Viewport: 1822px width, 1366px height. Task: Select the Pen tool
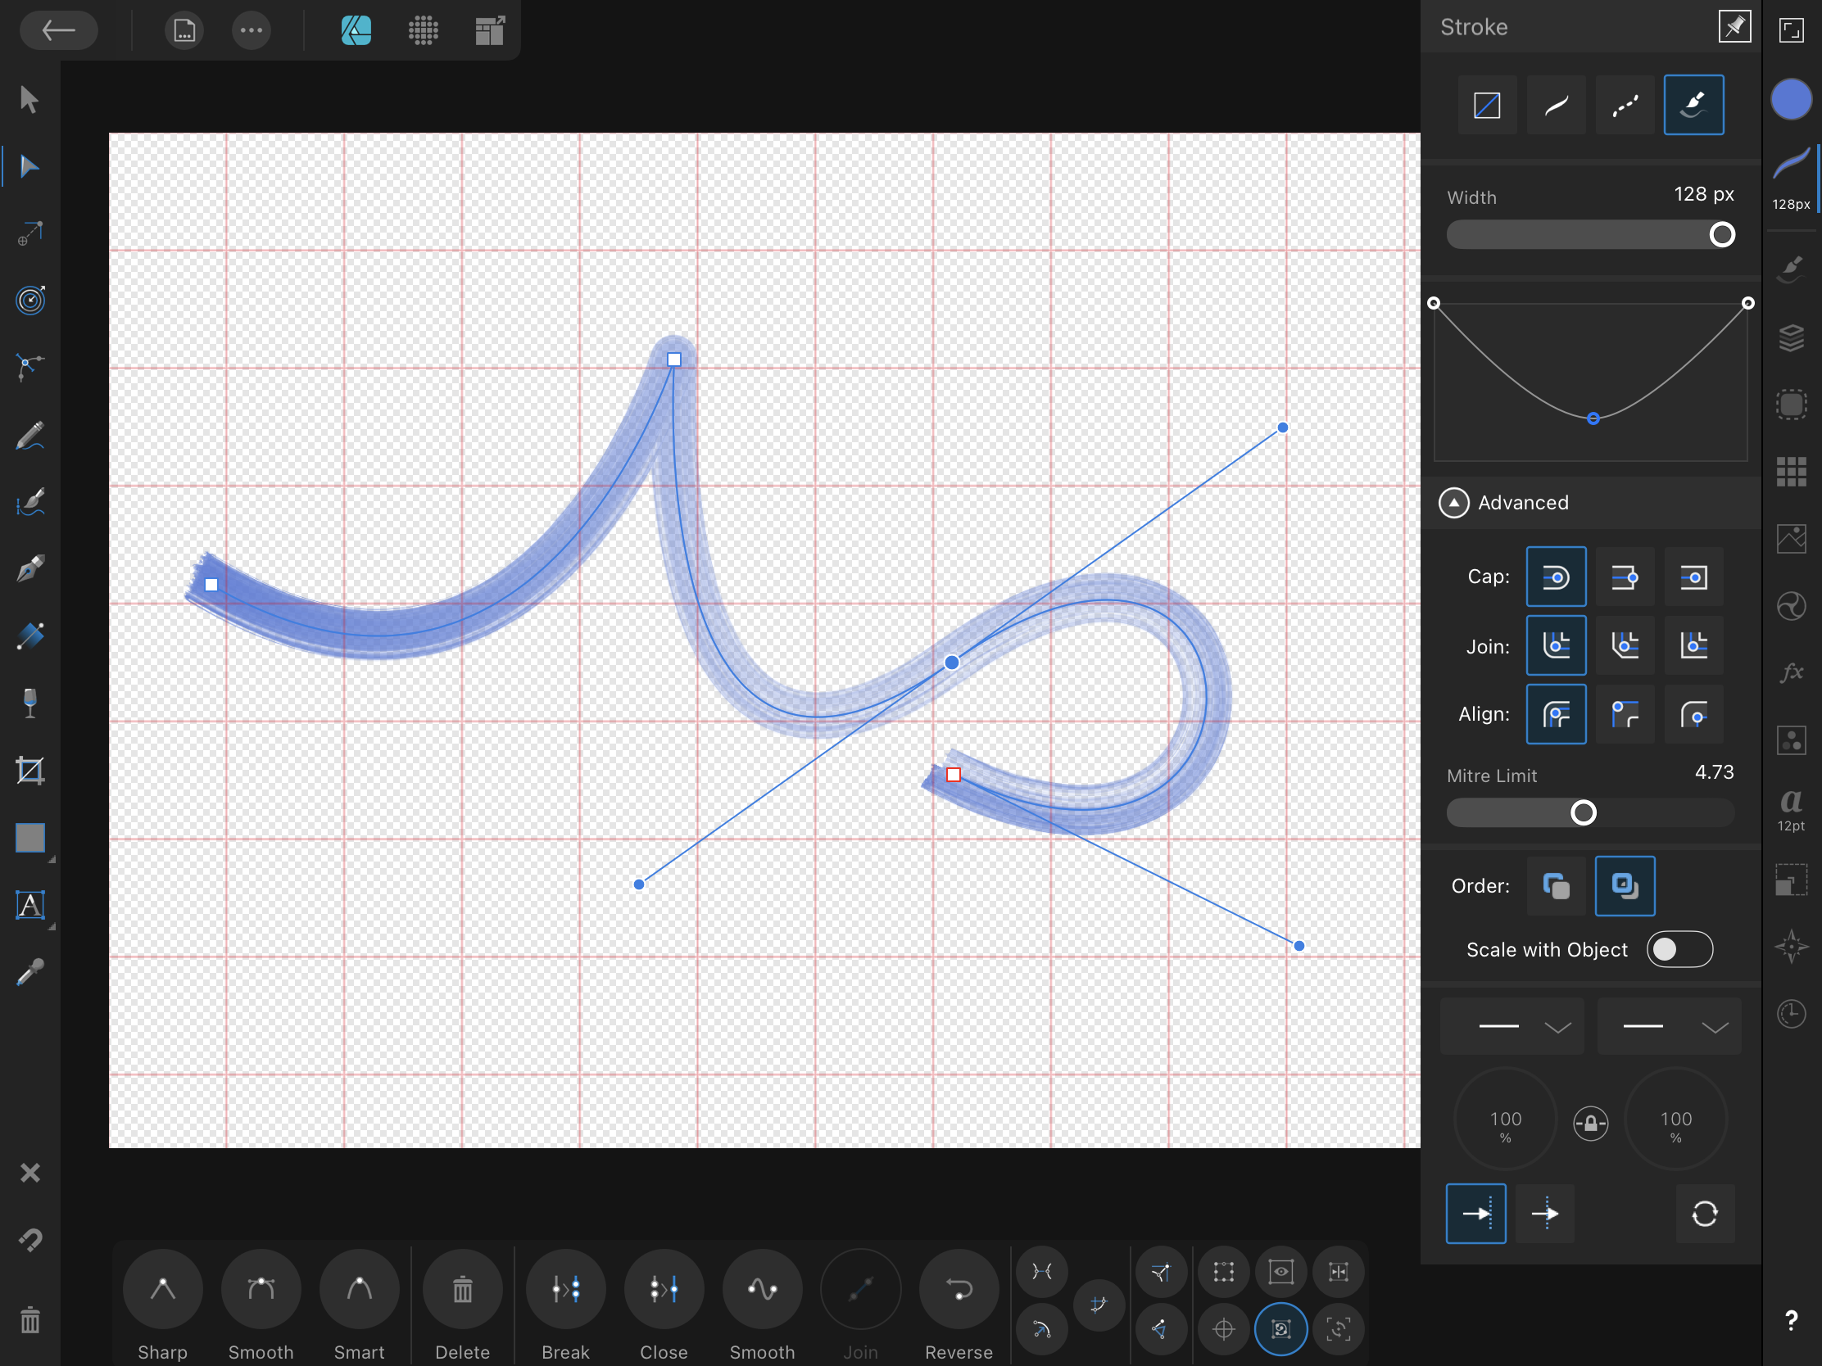click(29, 569)
